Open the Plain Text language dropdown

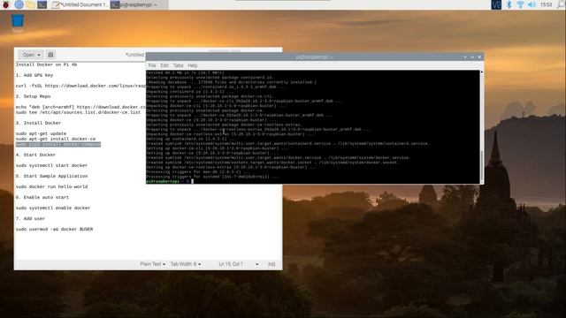(152, 264)
